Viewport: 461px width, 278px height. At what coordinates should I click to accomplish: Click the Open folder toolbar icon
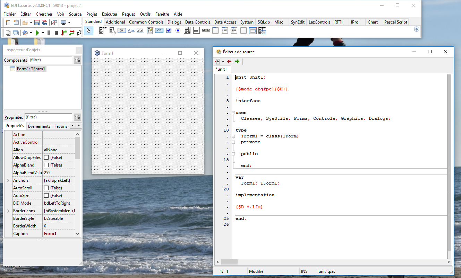[x=25, y=23]
